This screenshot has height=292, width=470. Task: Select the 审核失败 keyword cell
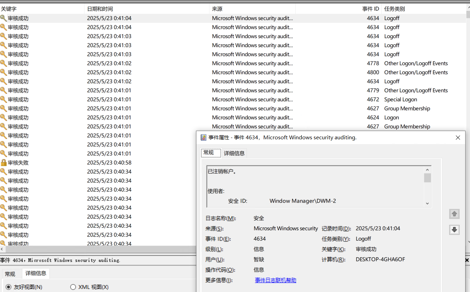click(18, 163)
